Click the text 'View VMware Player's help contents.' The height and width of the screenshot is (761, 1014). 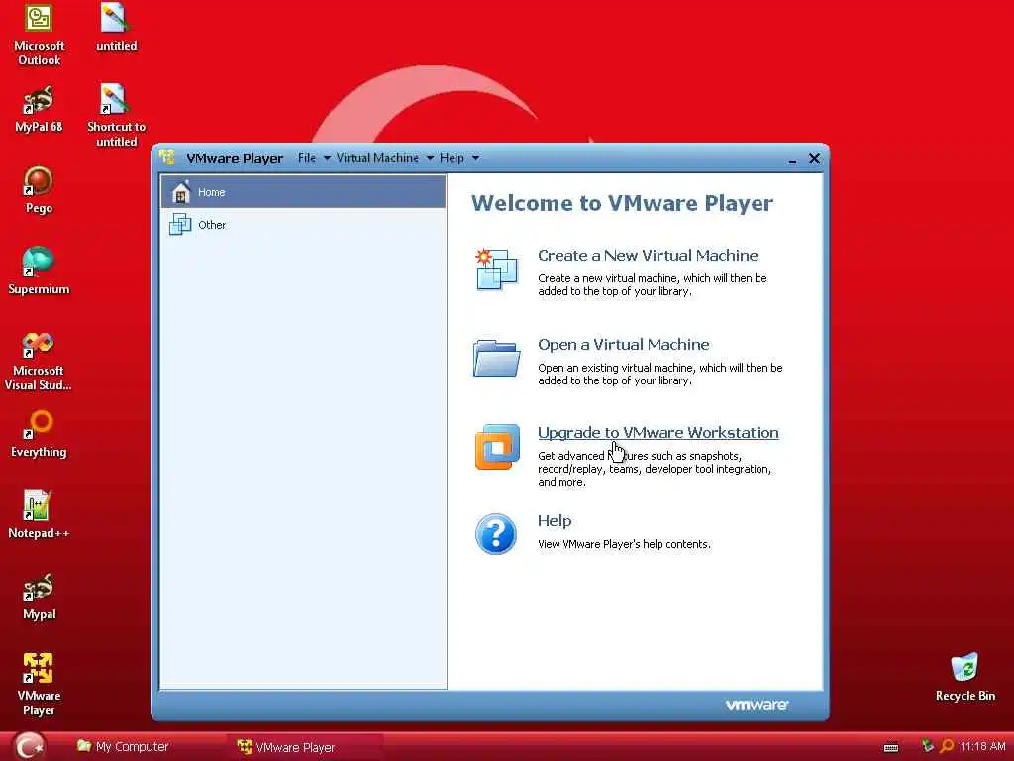point(624,544)
